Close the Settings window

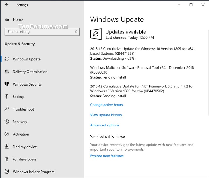(x=203, y=5)
